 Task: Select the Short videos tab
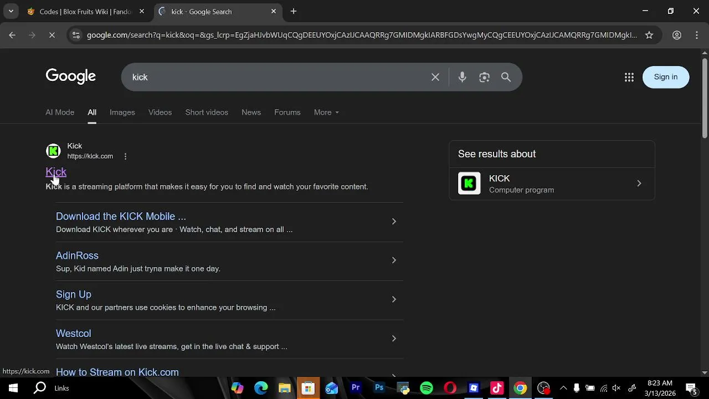pos(207,112)
